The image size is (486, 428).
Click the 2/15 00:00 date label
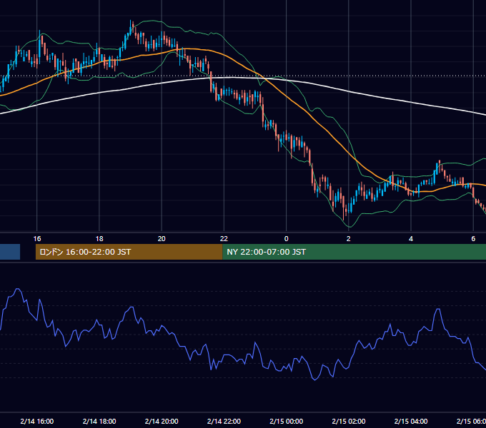[286, 421]
